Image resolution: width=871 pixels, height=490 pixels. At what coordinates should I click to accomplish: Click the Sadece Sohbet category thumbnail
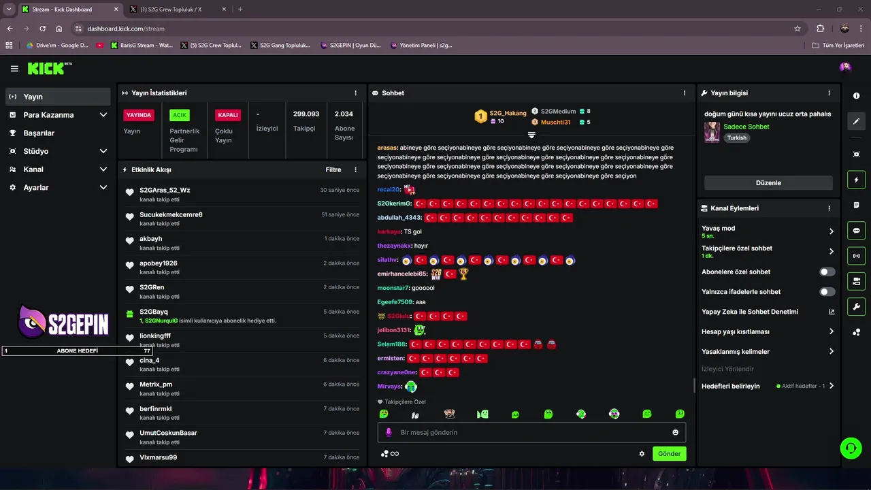click(712, 132)
